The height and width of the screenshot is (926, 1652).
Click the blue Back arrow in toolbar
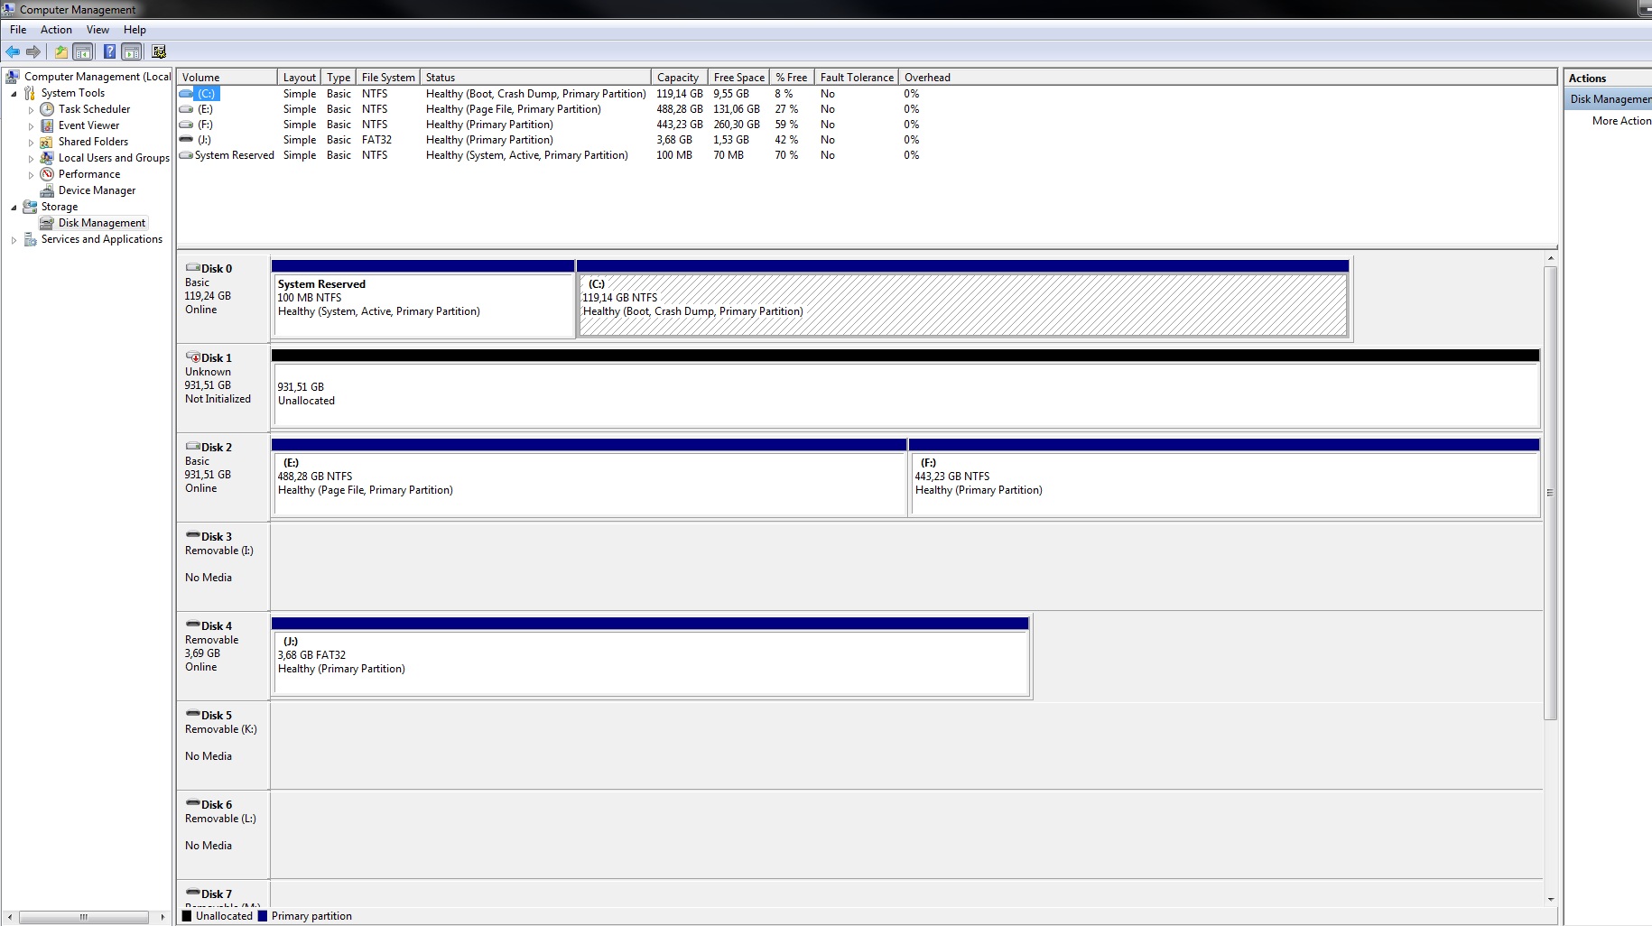coord(13,51)
